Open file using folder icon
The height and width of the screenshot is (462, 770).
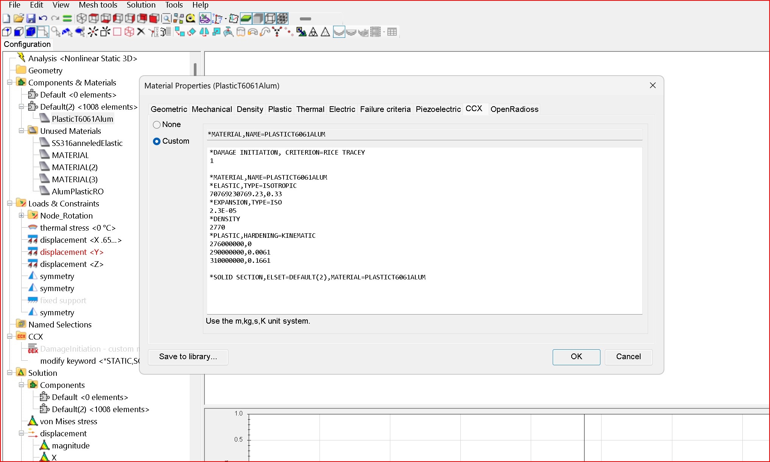coord(19,18)
